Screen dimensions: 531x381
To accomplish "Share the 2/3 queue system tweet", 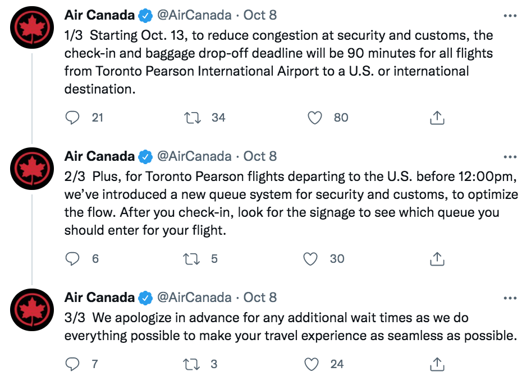I will point(437,259).
